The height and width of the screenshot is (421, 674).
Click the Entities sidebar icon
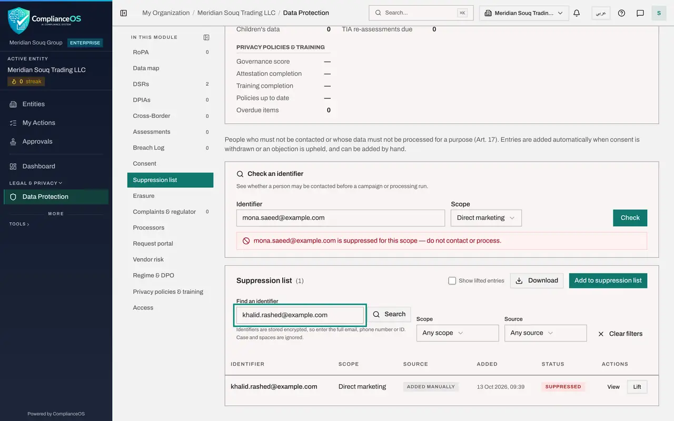coord(13,104)
